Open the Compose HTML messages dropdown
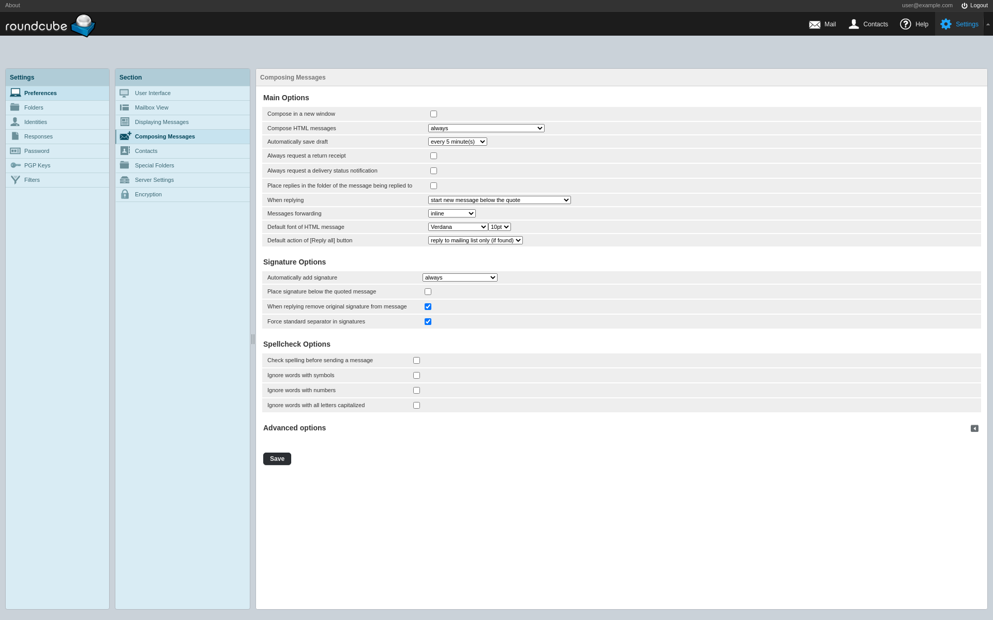The width and height of the screenshot is (993, 620). click(486, 128)
